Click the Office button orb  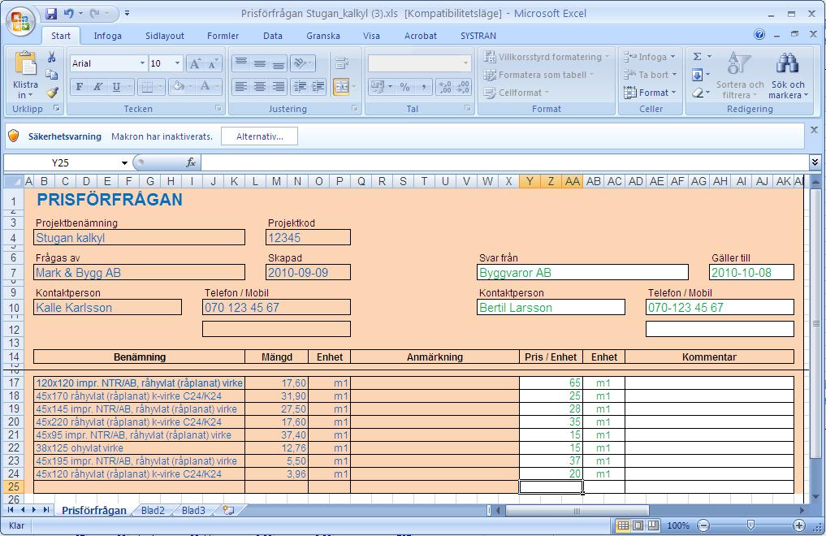[x=20, y=22]
